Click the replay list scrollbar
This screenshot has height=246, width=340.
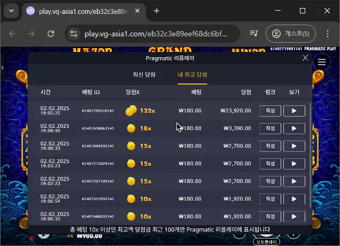tap(310, 155)
